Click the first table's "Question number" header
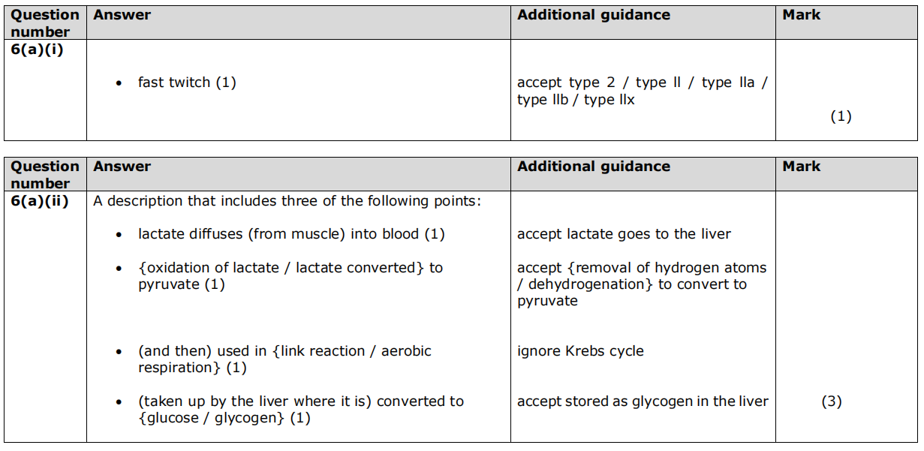Image resolution: width=924 pixels, height=451 pixels. pyautogui.click(x=45, y=23)
